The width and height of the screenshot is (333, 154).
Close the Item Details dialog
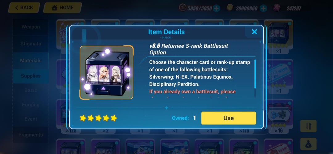coord(254,32)
